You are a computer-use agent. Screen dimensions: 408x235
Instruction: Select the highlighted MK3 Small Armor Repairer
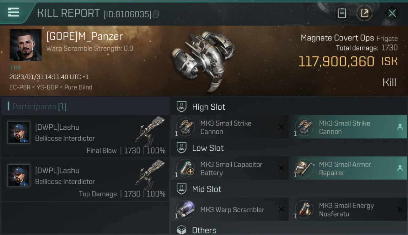coord(347,168)
